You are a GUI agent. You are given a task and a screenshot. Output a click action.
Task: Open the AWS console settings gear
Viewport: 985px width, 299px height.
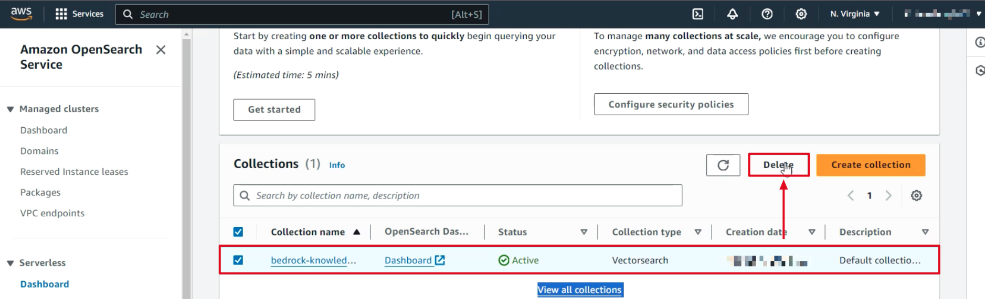coord(801,14)
